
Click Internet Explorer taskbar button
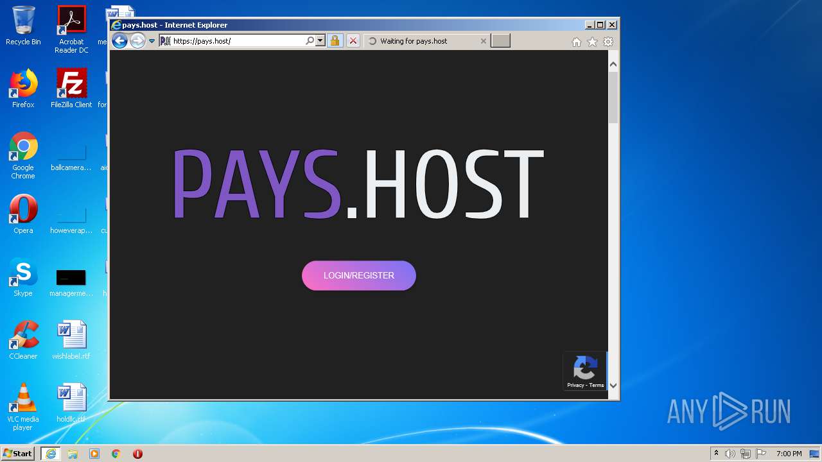click(50, 454)
